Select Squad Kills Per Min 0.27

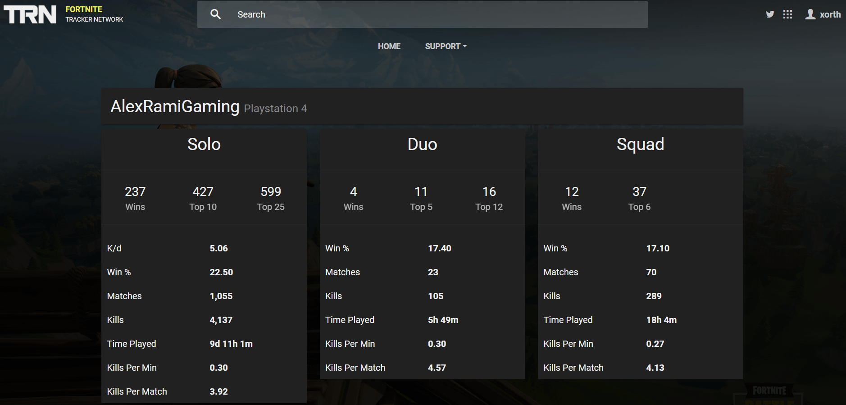pos(655,344)
